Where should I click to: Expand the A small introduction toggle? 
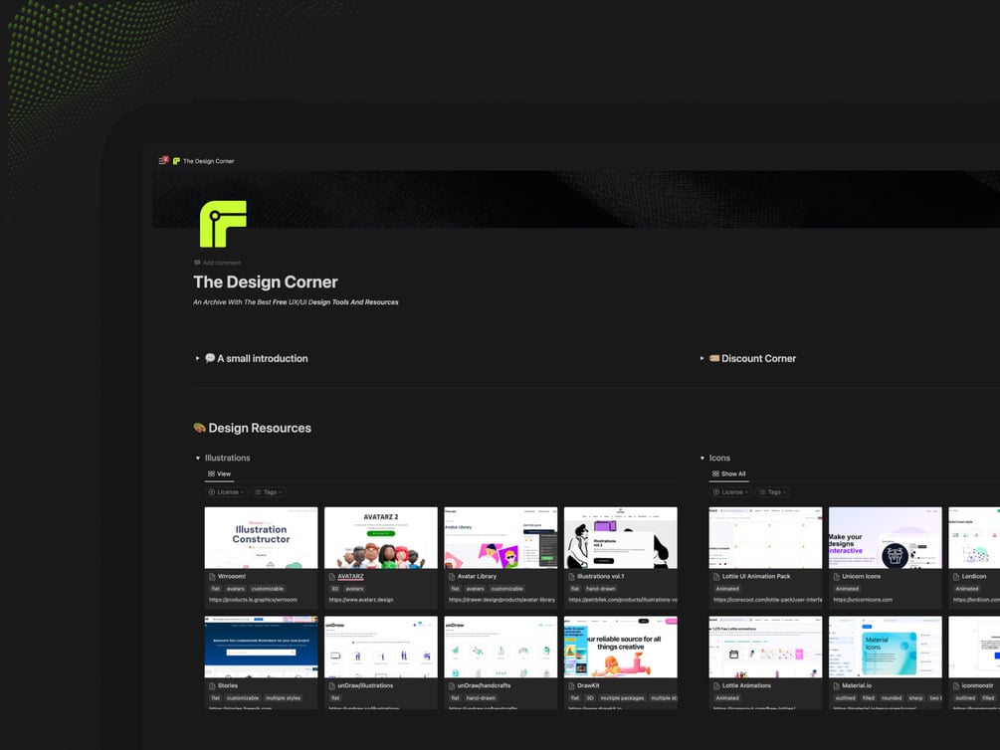(198, 358)
